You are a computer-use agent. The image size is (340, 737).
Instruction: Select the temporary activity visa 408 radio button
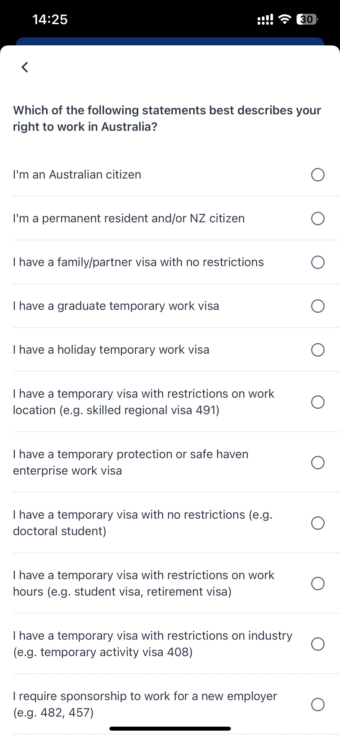coord(318,644)
